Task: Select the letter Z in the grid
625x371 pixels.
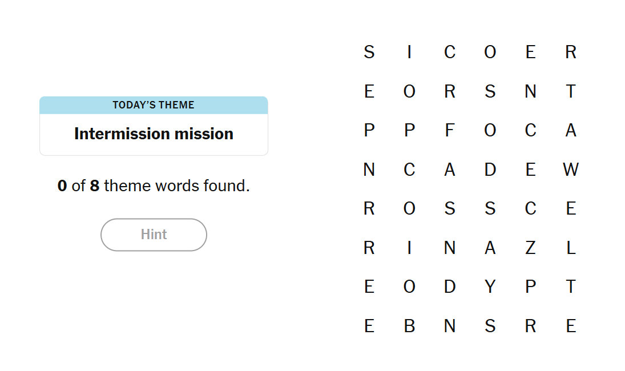Action: click(x=530, y=248)
